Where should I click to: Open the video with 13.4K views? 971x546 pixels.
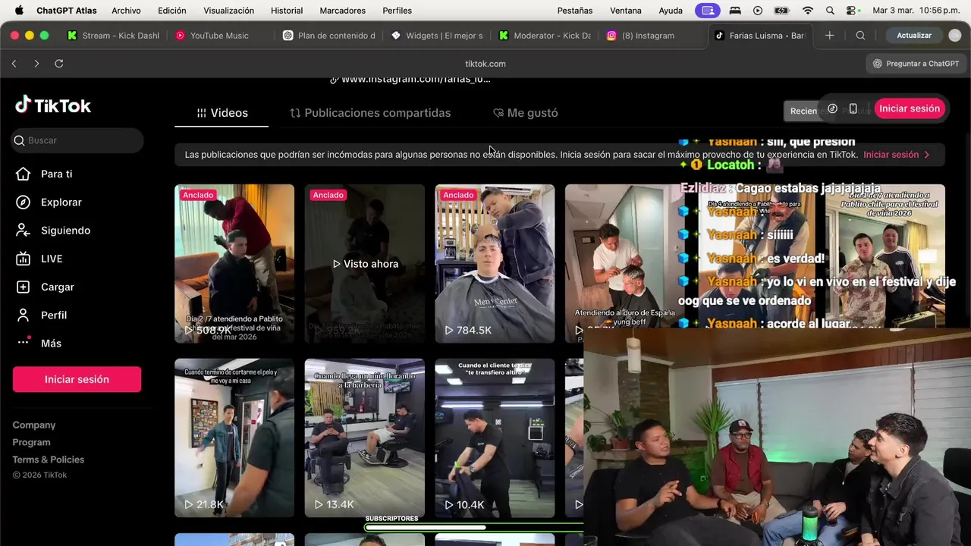[x=365, y=438]
